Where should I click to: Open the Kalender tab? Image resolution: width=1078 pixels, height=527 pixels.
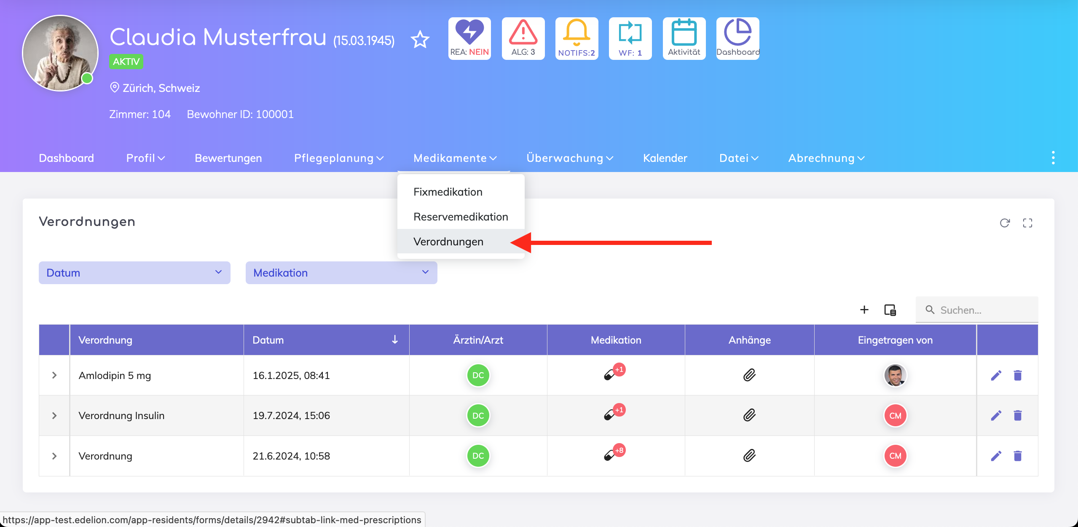coord(665,158)
